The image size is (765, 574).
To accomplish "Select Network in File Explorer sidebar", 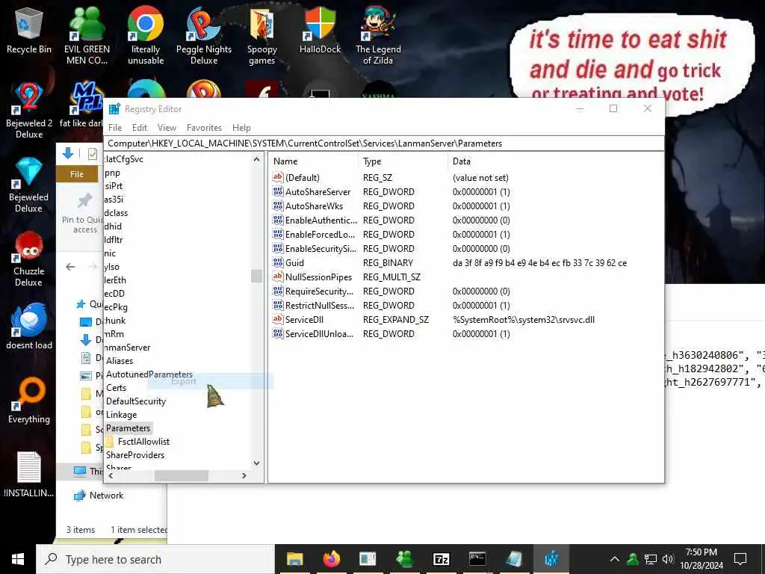I will point(99,496).
